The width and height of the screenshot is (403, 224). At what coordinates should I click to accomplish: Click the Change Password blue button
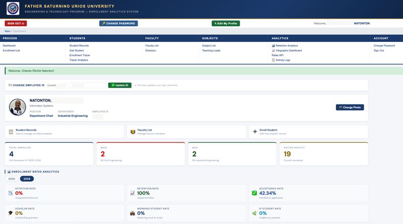(x=118, y=23)
